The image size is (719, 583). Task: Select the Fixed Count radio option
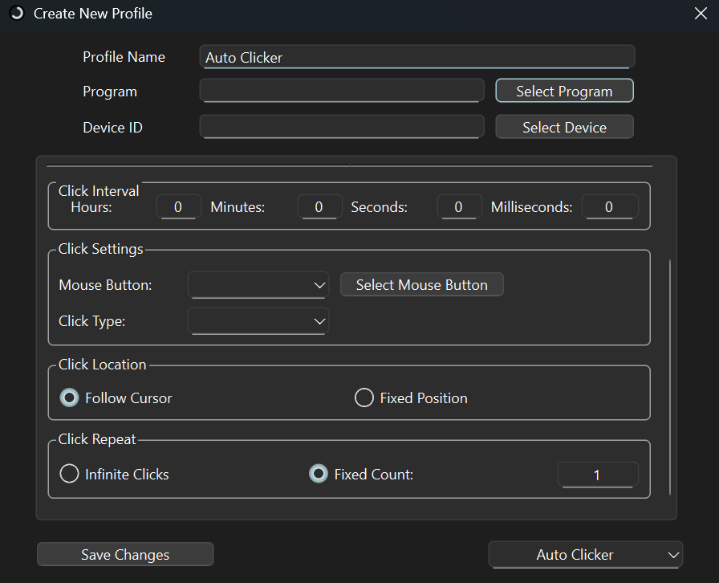[x=319, y=475]
